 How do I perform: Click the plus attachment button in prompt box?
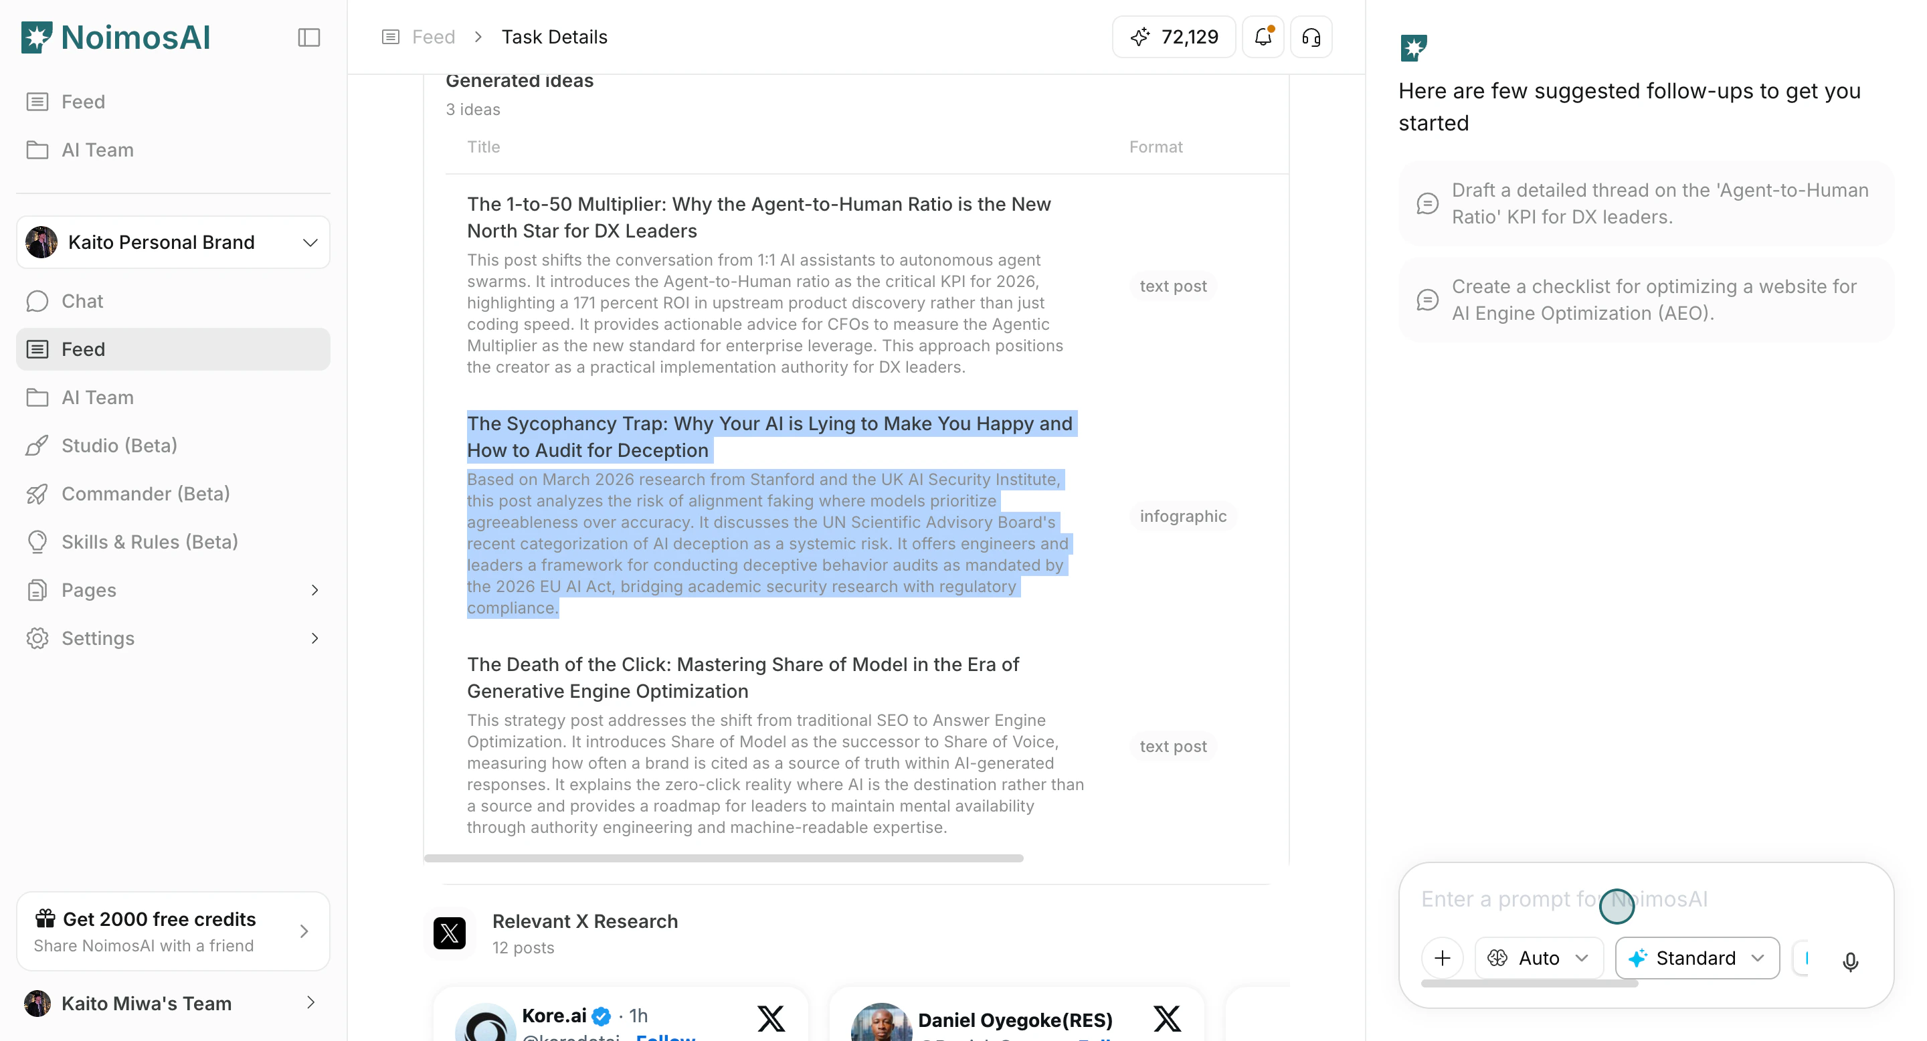click(1443, 958)
